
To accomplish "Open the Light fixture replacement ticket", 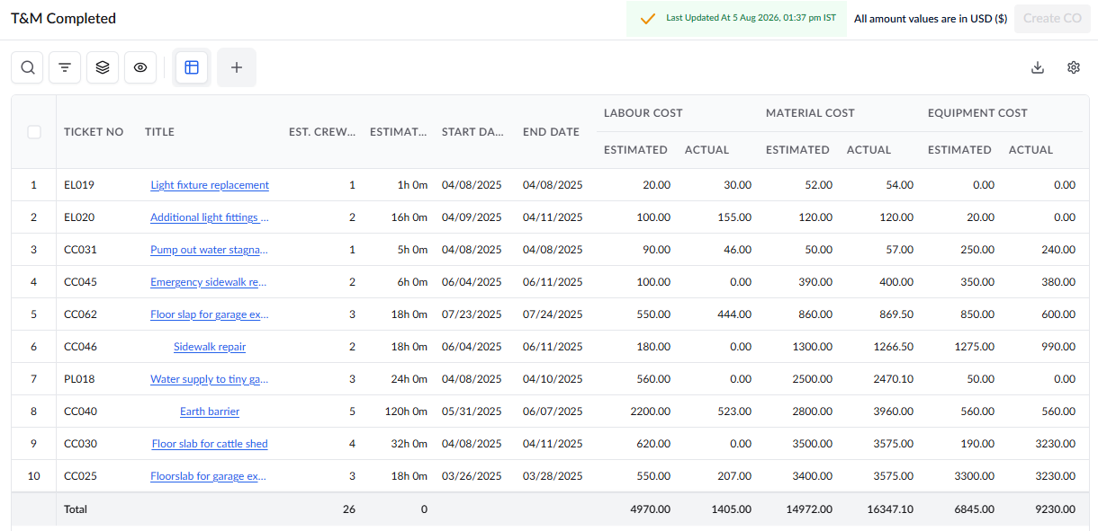I will [210, 185].
